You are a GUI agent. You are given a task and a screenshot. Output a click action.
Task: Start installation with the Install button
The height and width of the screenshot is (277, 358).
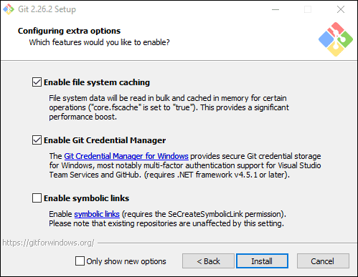(262, 261)
